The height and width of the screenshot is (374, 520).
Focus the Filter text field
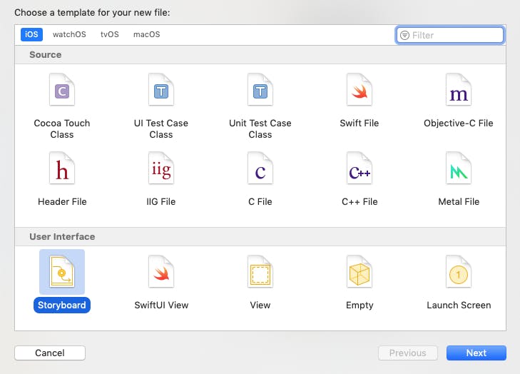(450, 35)
